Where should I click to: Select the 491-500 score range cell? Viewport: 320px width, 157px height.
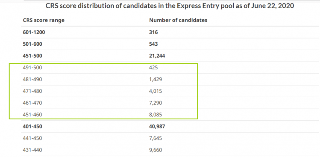coord(32,68)
